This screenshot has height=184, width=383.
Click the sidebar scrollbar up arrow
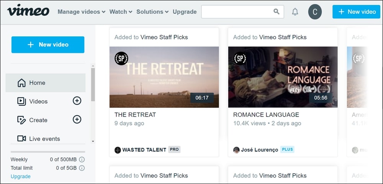click(x=93, y=66)
